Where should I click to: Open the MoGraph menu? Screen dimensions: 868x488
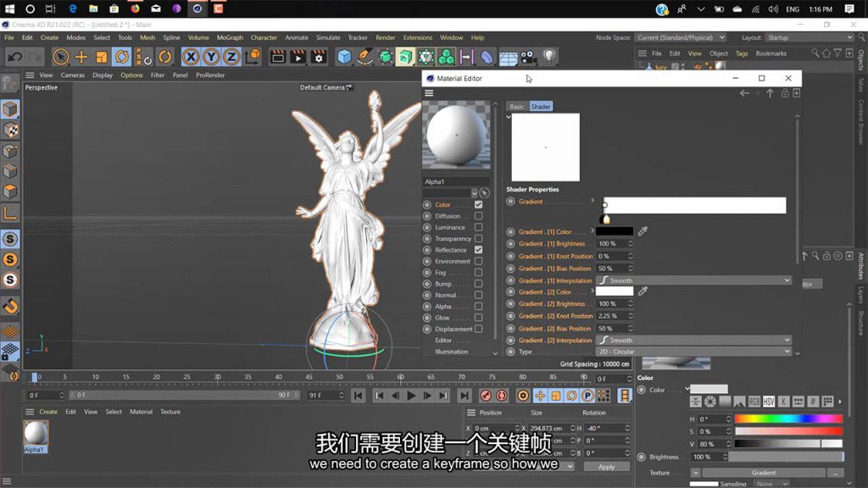click(x=230, y=37)
